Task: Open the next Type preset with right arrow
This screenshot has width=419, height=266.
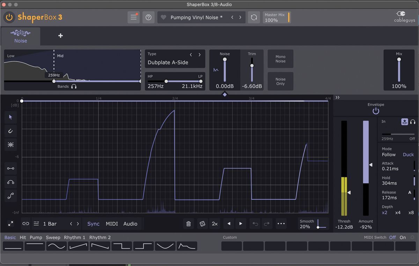Action: coord(199,54)
